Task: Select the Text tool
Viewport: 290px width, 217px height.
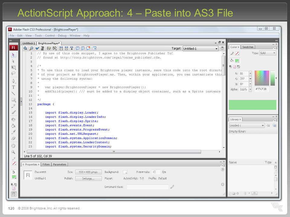Action: click(13, 87)
